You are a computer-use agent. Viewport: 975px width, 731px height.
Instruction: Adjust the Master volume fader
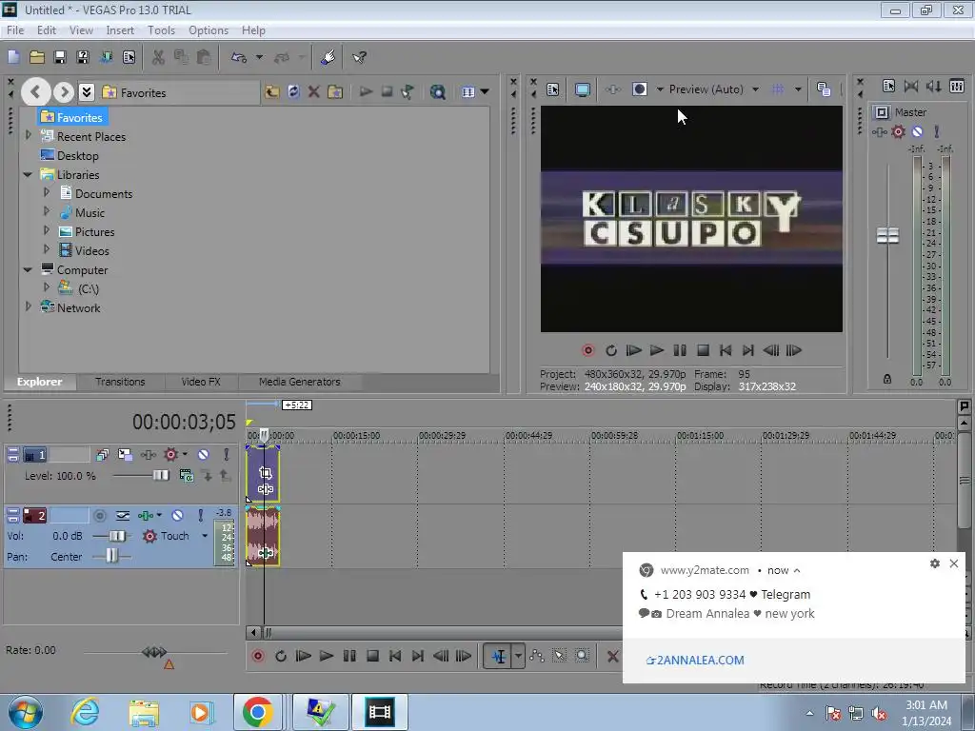click(x=887, y=236)
